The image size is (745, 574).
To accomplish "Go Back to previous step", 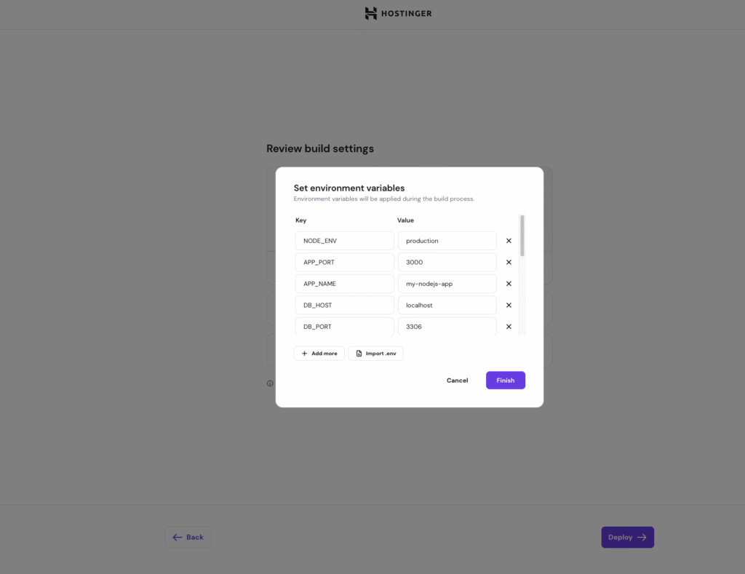I will (x=188, y=537).
